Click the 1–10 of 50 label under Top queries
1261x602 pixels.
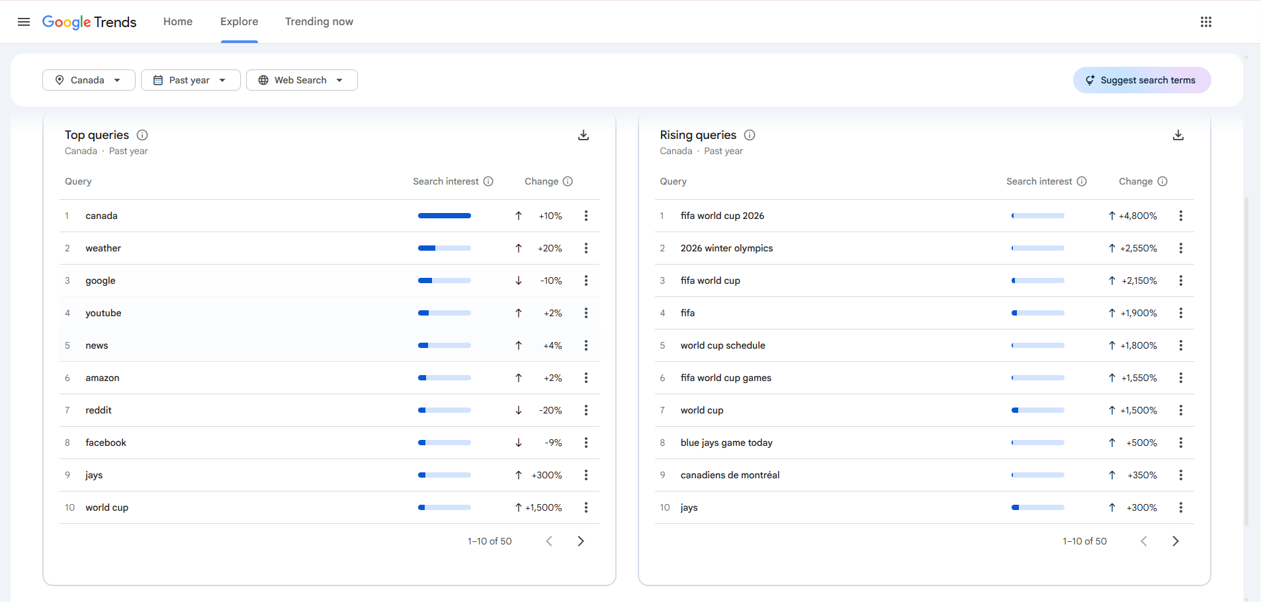click(490, 541)
